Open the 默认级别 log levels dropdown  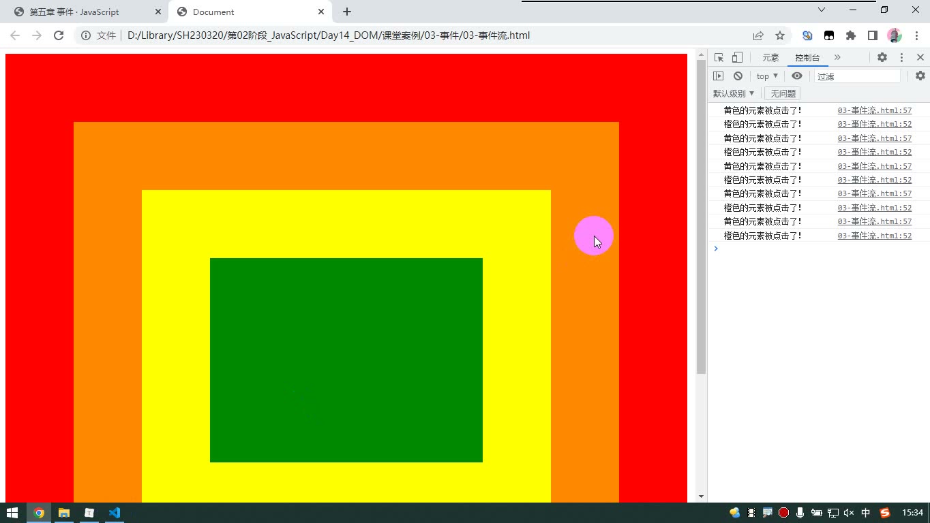(x=734, y=93)
